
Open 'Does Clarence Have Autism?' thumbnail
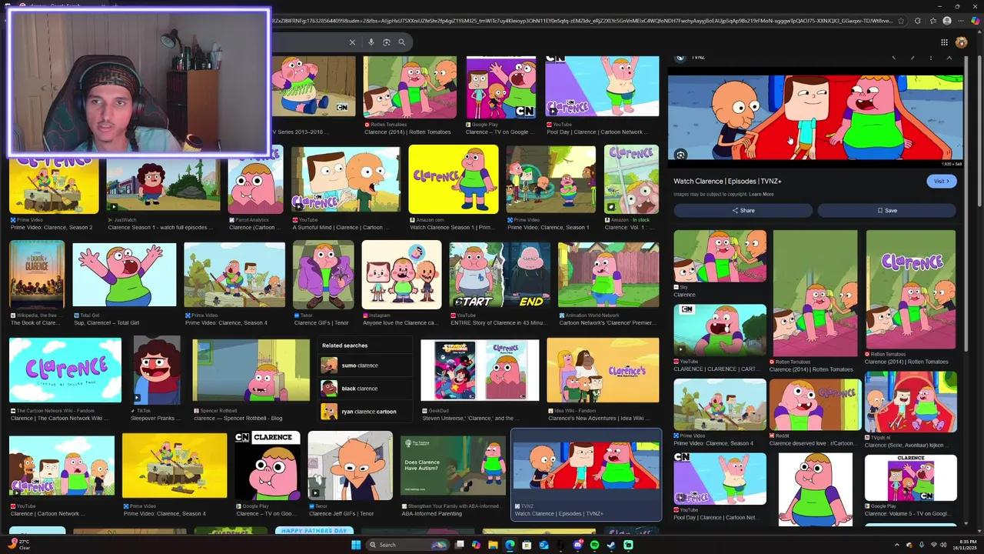pos(453,467)
